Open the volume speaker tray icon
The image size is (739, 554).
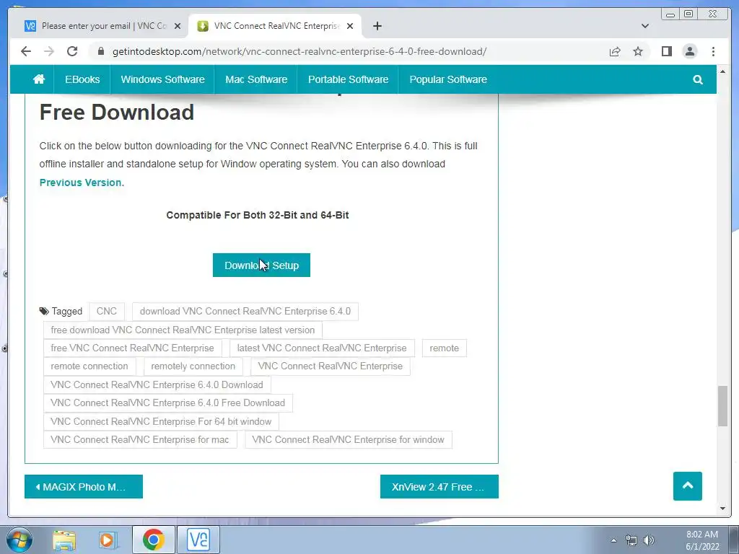pyautogui.click(x=649, y=540)
